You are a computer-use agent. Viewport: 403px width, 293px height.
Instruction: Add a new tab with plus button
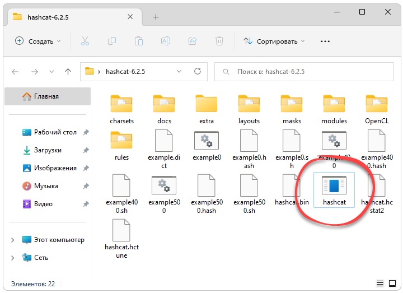(x=156, y=17)
